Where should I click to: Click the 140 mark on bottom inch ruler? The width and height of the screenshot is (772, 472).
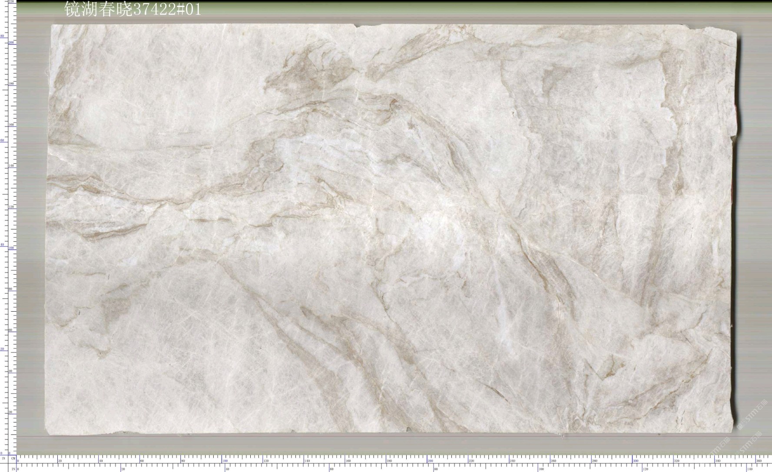coord(750,469)
